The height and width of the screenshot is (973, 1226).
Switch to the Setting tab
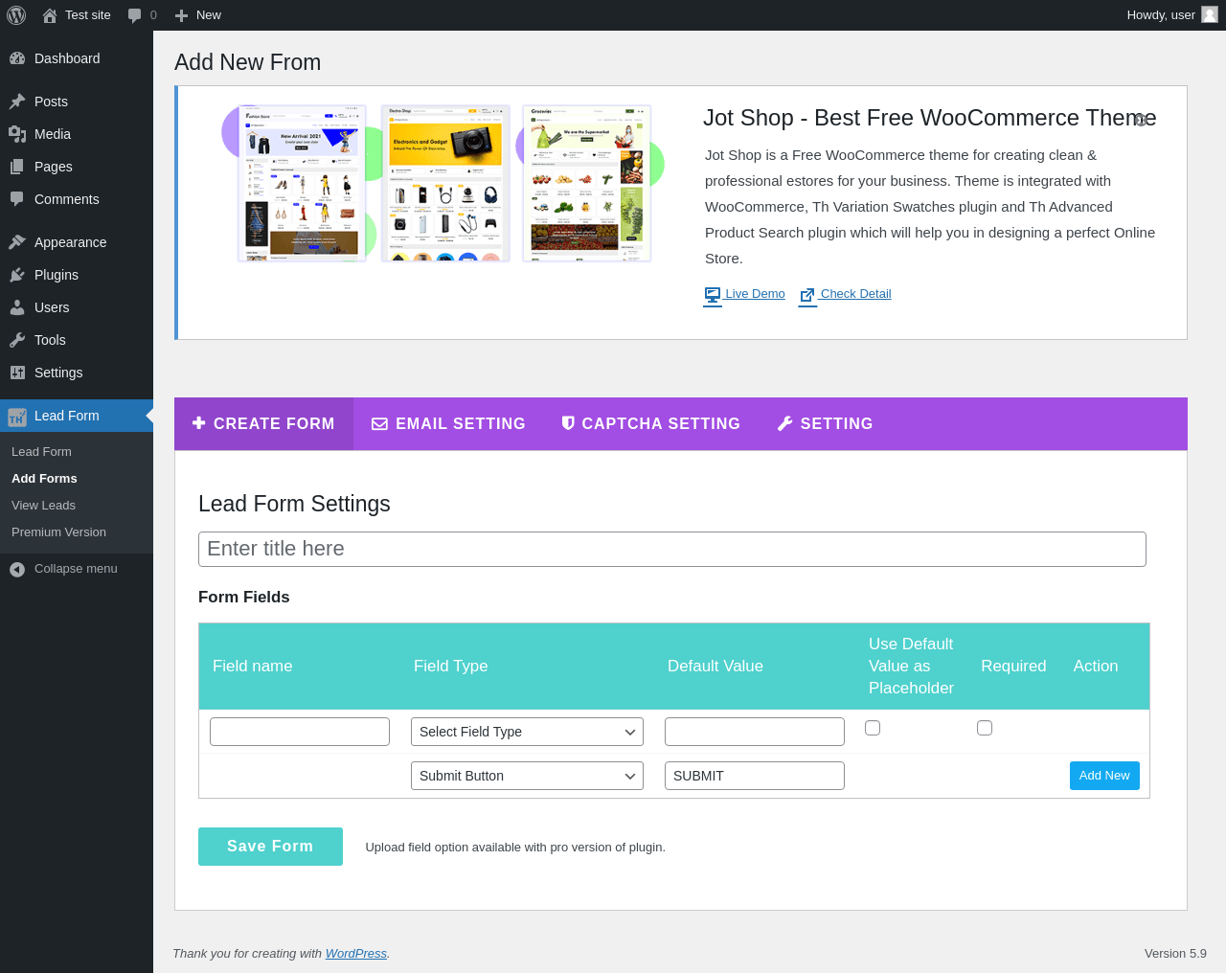[825, 424]
